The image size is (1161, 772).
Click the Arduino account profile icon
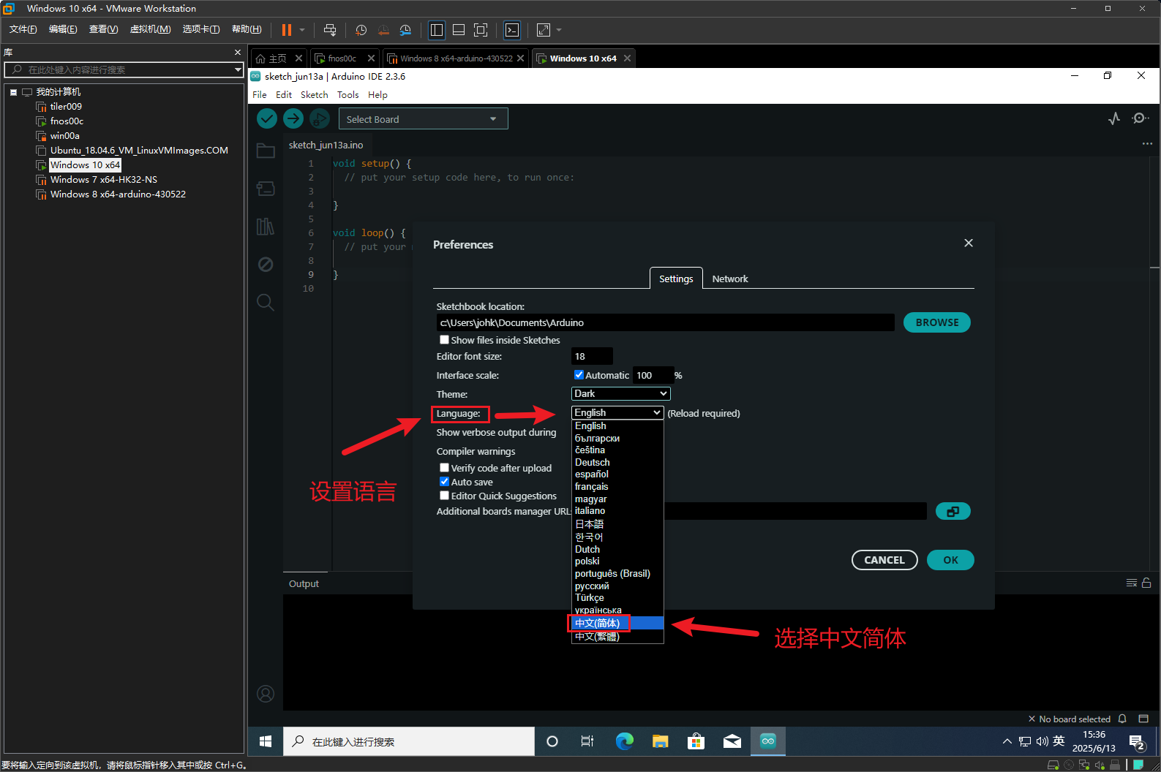pyautogui.click(x=266, y=694)
